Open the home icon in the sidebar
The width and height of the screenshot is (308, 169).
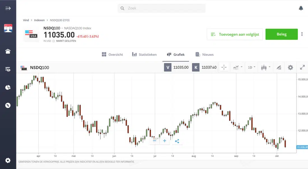[x=8, y=51]
